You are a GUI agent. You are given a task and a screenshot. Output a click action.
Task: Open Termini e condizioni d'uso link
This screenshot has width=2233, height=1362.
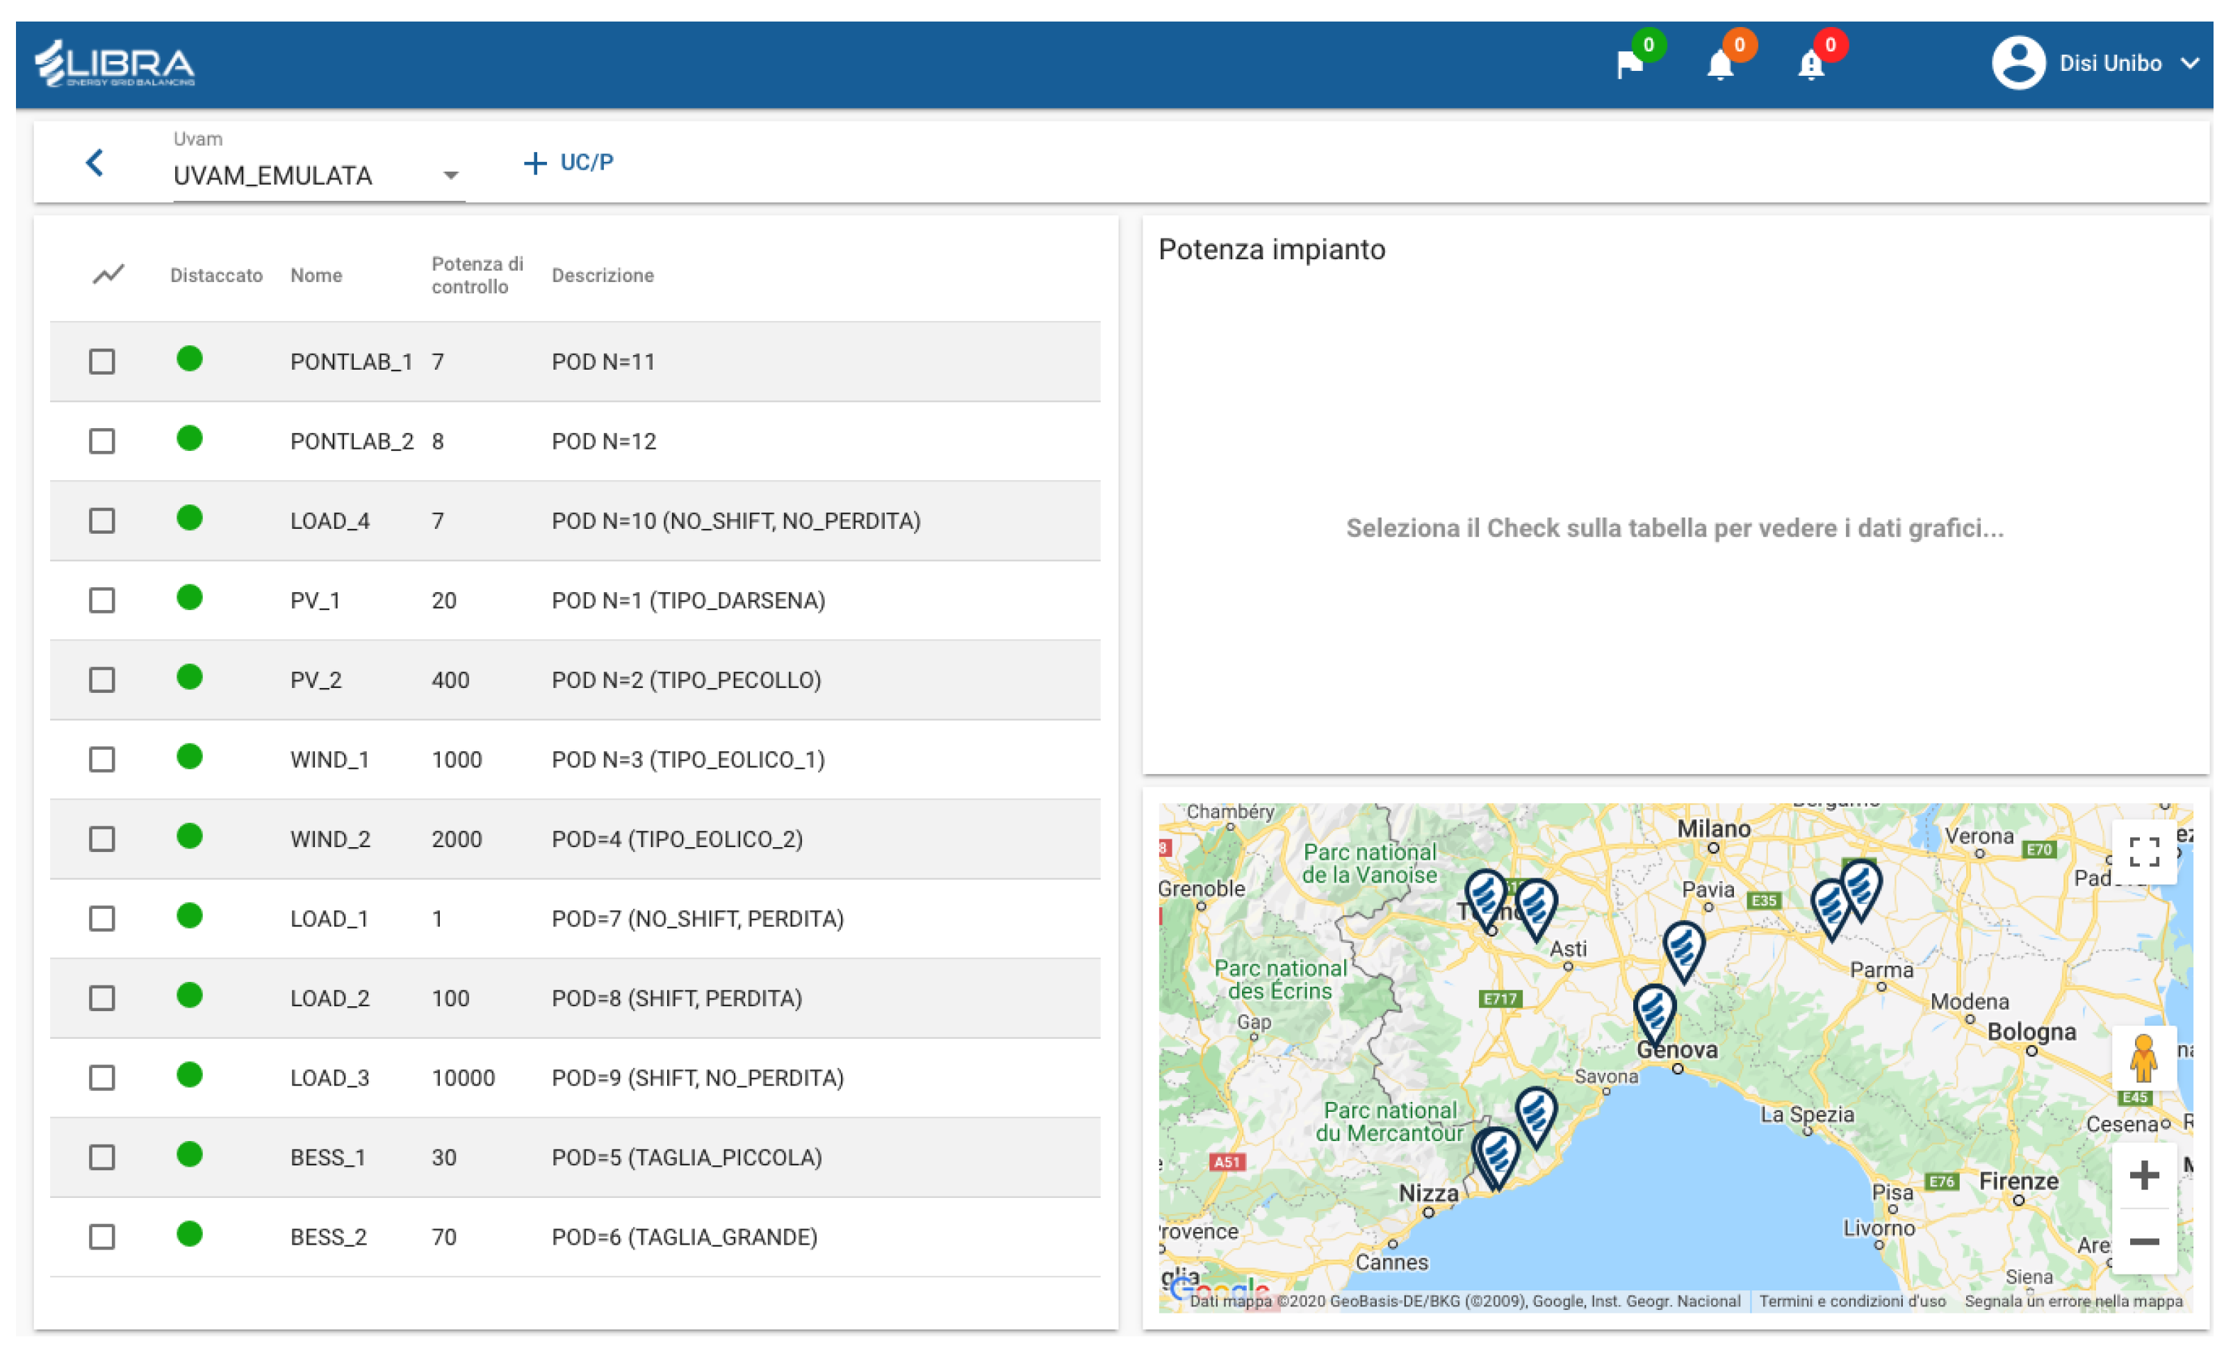click(1852, 1302)
